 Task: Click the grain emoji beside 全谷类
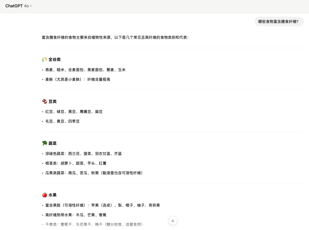point(44,60)
